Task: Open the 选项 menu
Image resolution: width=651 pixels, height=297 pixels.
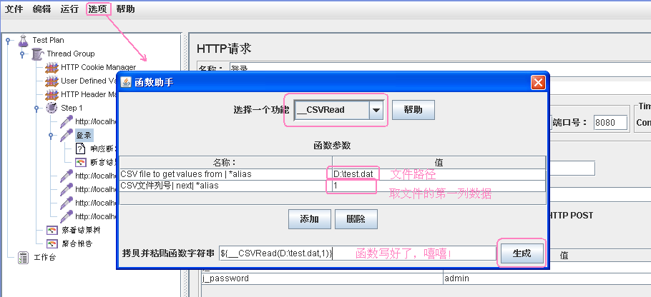Action: 97,9
